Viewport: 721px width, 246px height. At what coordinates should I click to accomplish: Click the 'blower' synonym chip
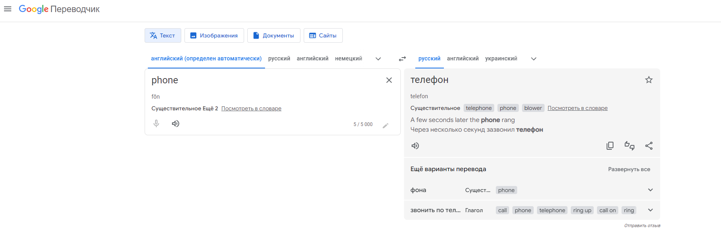tap(533, 108)
